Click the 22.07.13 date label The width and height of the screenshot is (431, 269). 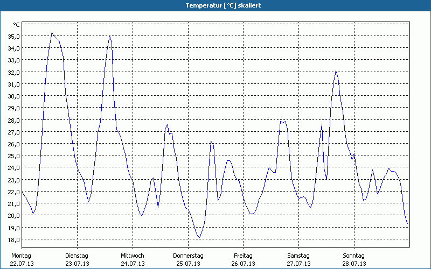[21, 264]
